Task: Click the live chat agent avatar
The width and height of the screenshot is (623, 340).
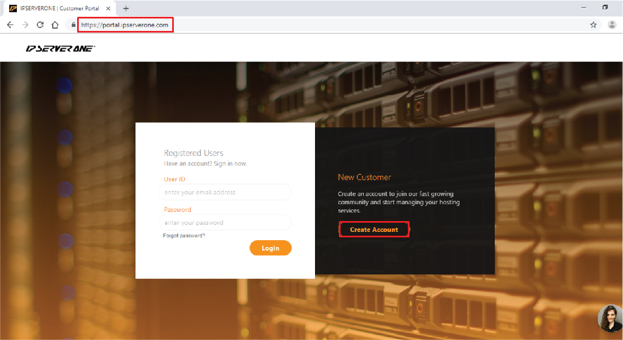Action: click(x=609, y=318)
